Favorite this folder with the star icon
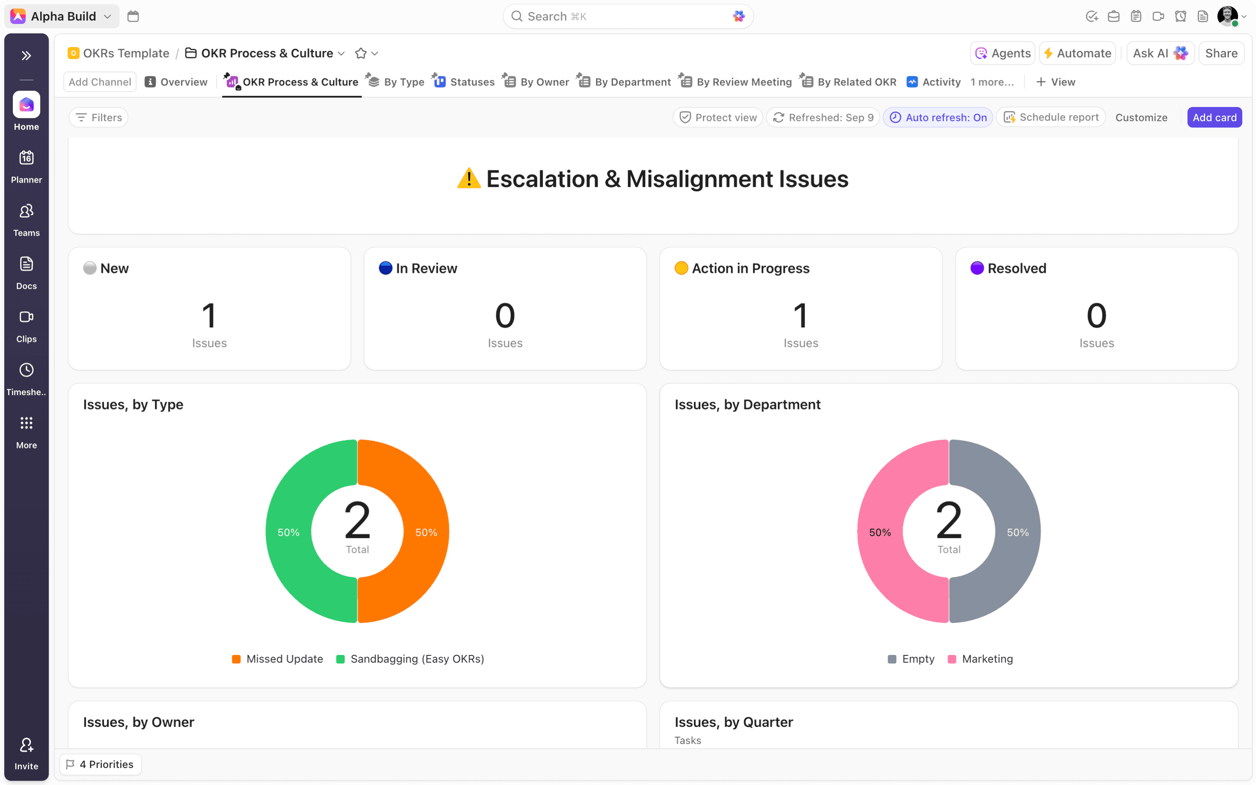 point(361,53)
